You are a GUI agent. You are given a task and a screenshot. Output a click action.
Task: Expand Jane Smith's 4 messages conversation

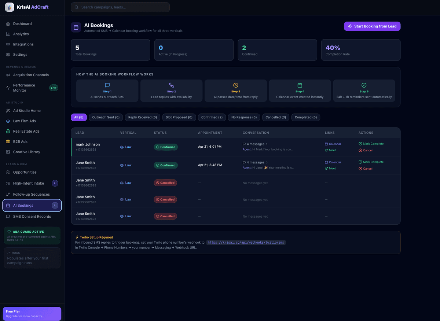click(255, 162)
